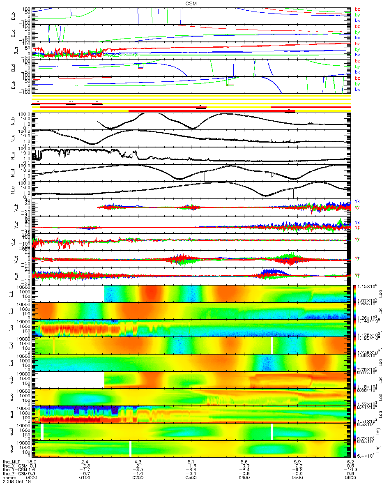Click the MLT value 4.3

tap(138, 462)
